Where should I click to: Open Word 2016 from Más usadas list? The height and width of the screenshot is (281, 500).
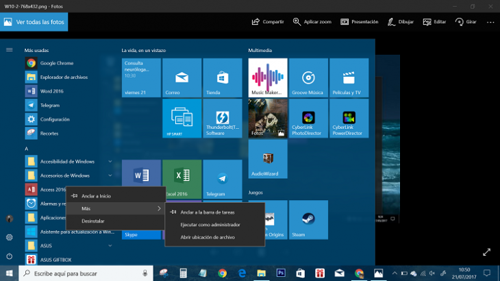click(68, 91)
